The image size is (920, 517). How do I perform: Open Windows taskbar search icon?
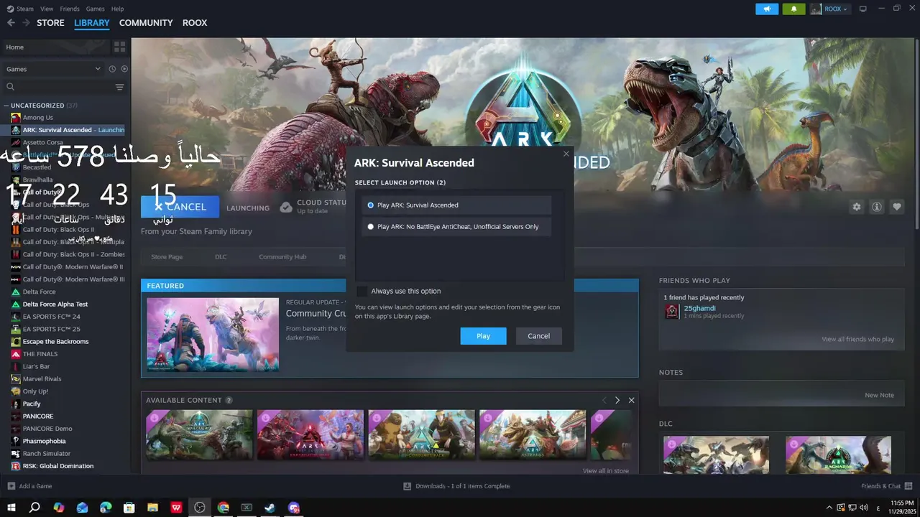pyautogui.click(x=34, y=508)
